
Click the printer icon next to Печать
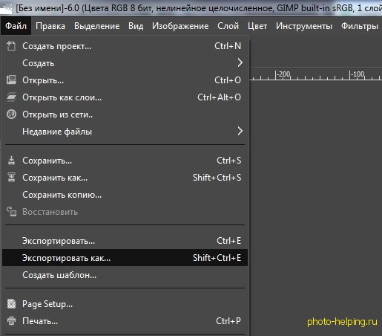tap(11, 321)
